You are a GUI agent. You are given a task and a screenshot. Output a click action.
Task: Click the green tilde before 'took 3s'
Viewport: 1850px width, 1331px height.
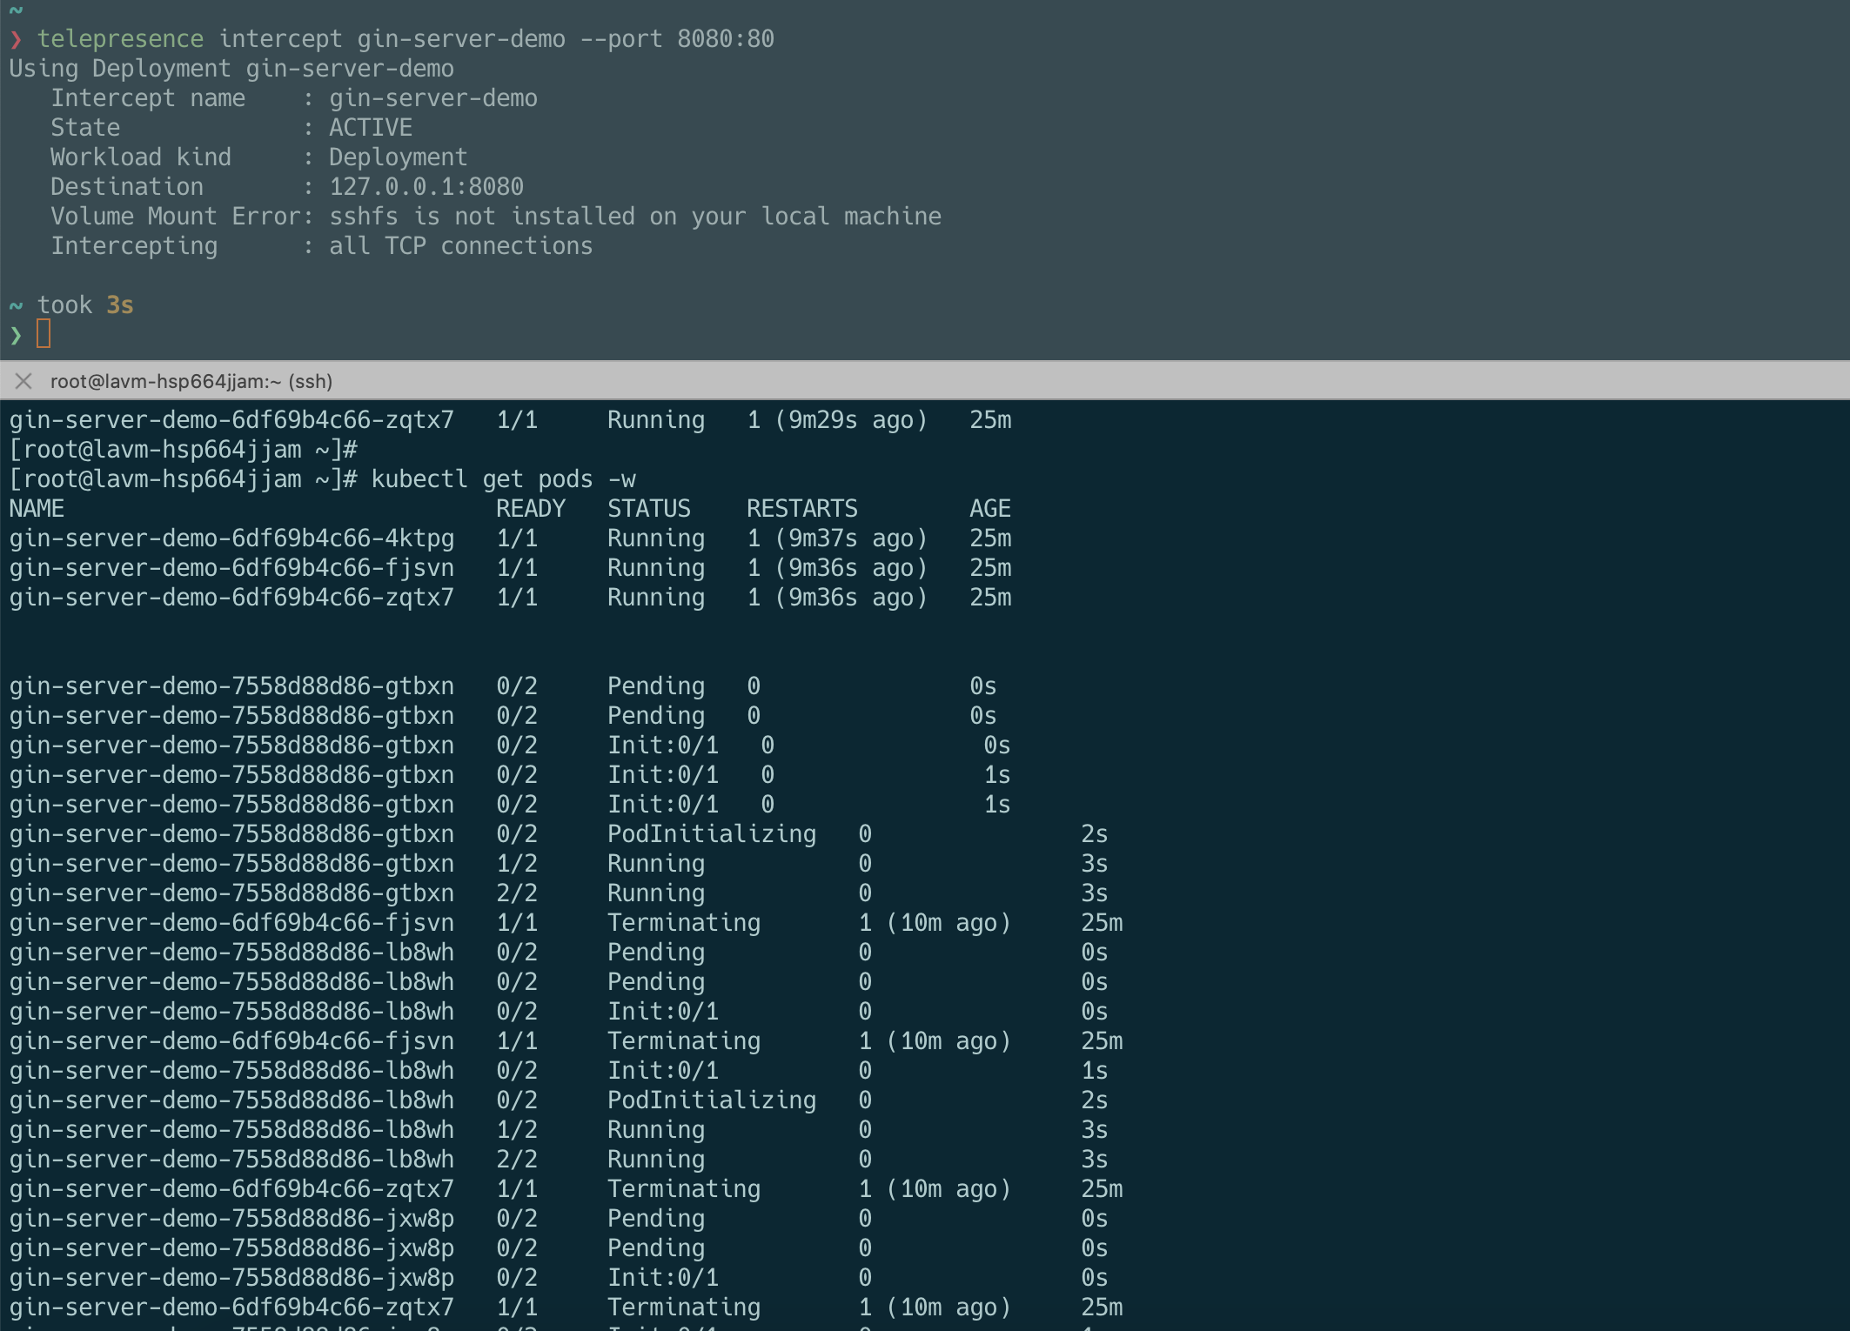click(16, 305)
